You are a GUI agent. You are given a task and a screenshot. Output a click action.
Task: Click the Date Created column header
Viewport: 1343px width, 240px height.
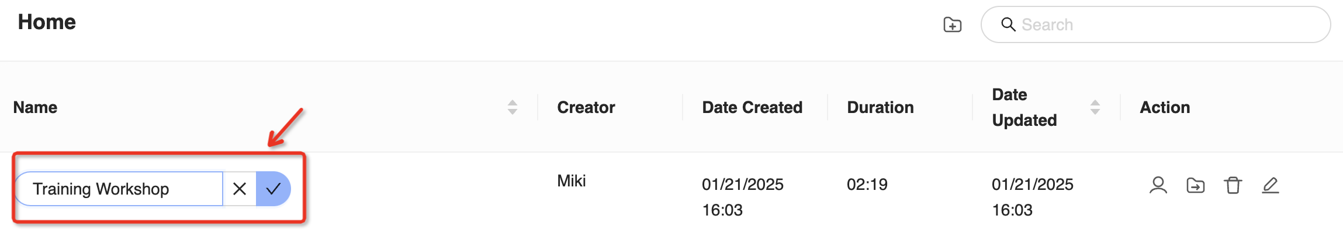coord(752,107)
